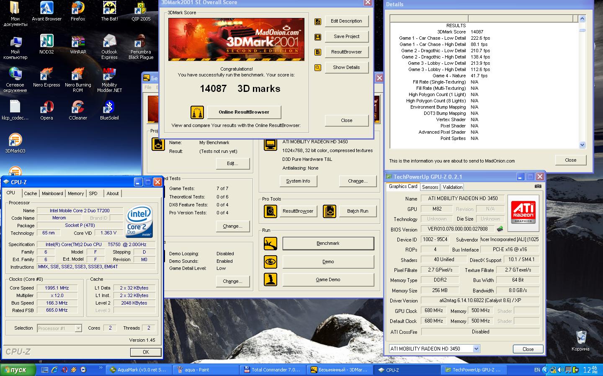603x376 pixels.
Task: Switch to the Mainboard tab in CPU-Z
Action: point(52,193)
